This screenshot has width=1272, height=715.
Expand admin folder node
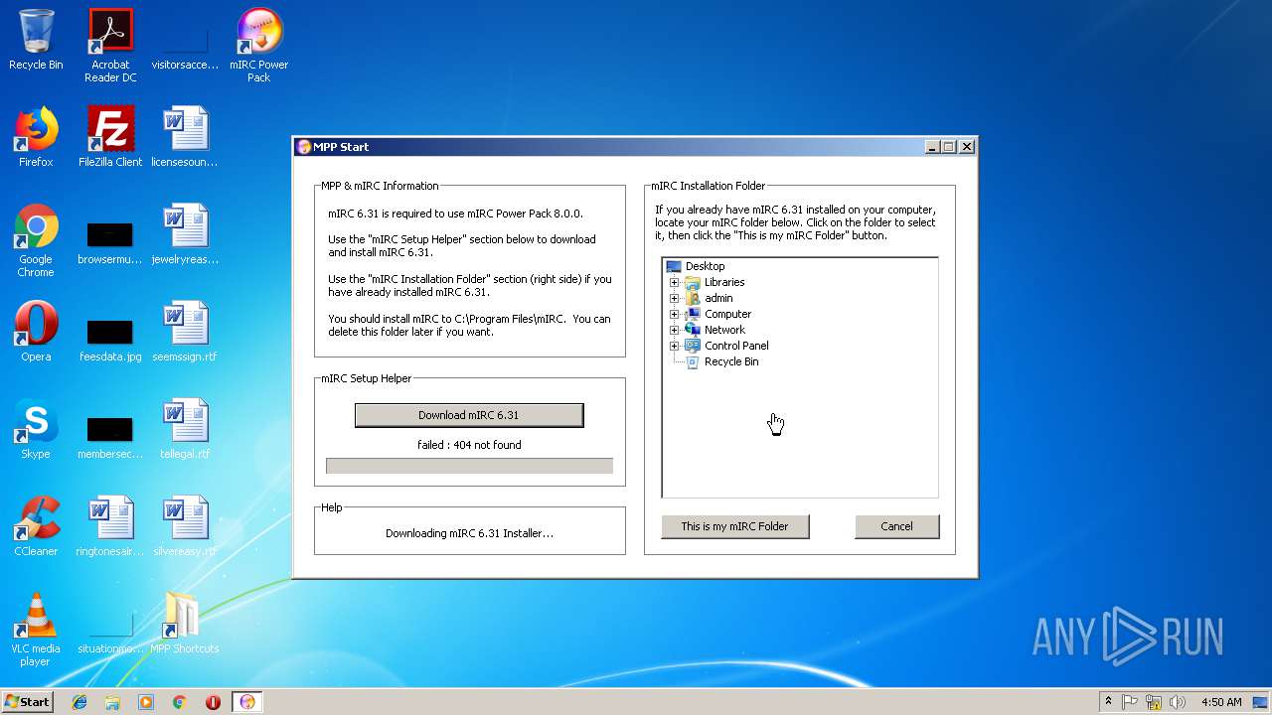click(674, 298)
